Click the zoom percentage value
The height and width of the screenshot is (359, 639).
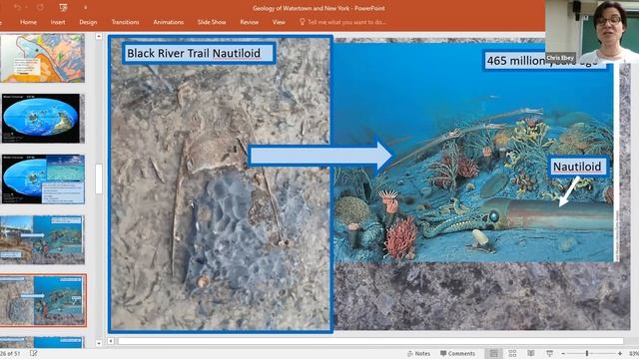634,353
